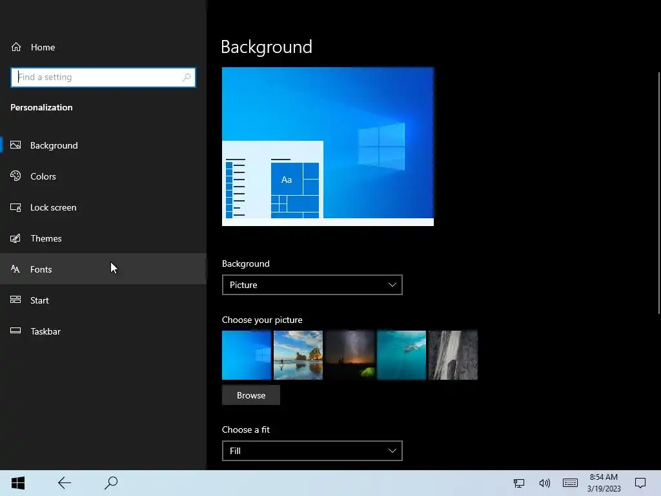Select the beach rock wallpaper thumbnail
This screenshot has height=496, width=661.
pyautogui.click(x=298, y=355)
